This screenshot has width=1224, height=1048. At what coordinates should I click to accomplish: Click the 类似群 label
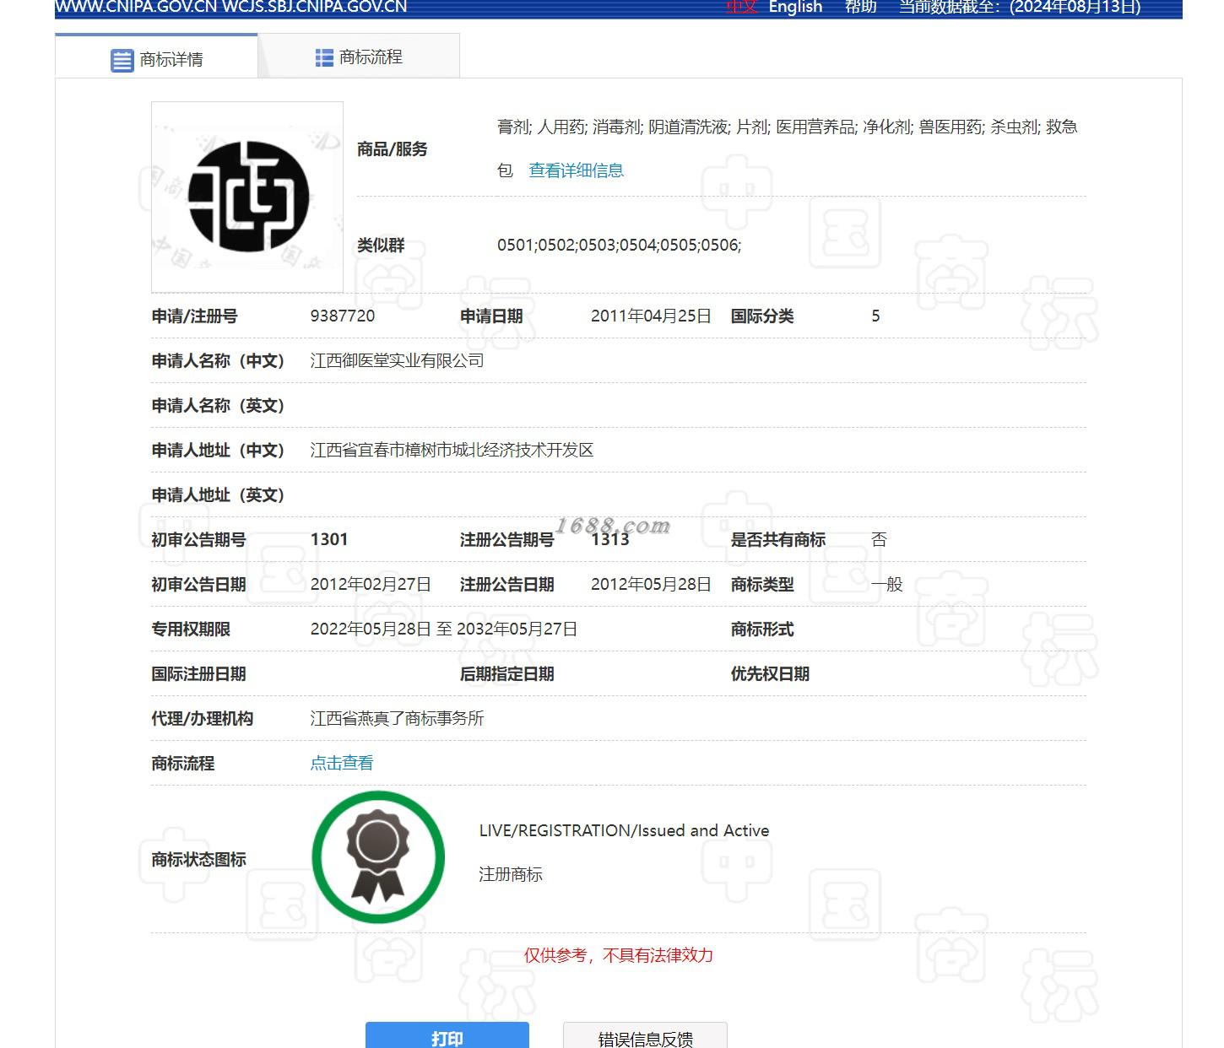381,245
